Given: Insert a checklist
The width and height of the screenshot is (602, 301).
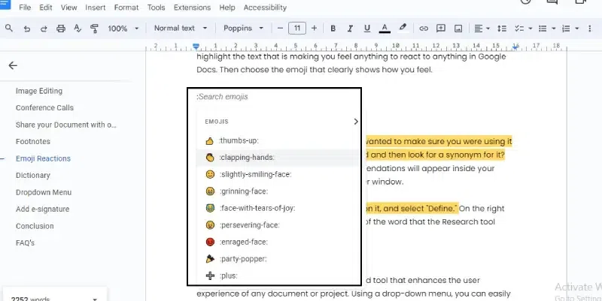Looking at the screenshot, I should (x=519, y=29).
